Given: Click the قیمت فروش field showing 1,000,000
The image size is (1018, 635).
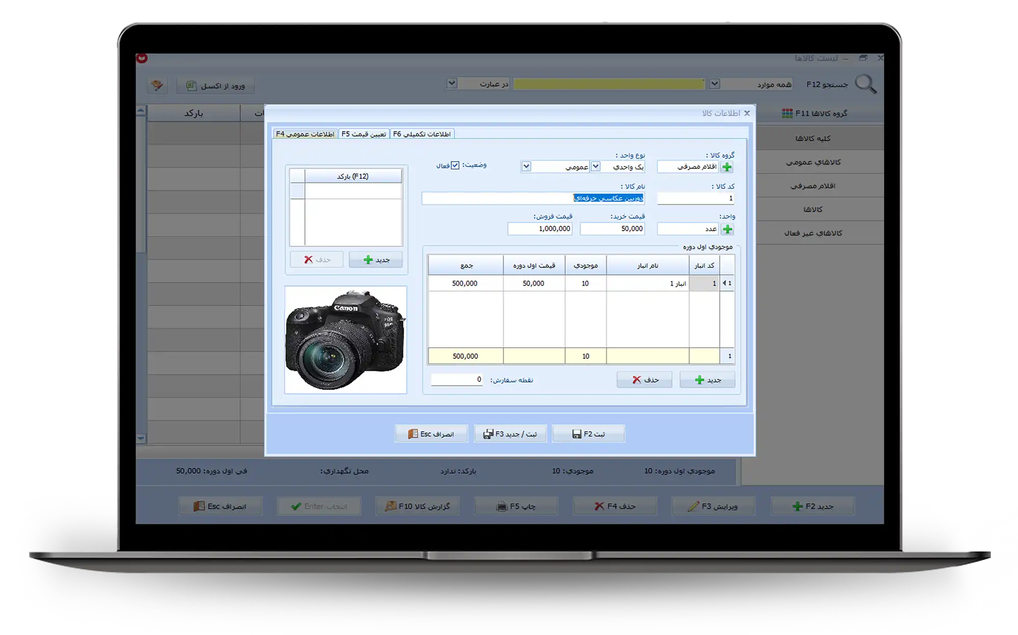Looking at the screenshot, I should 540,229.
